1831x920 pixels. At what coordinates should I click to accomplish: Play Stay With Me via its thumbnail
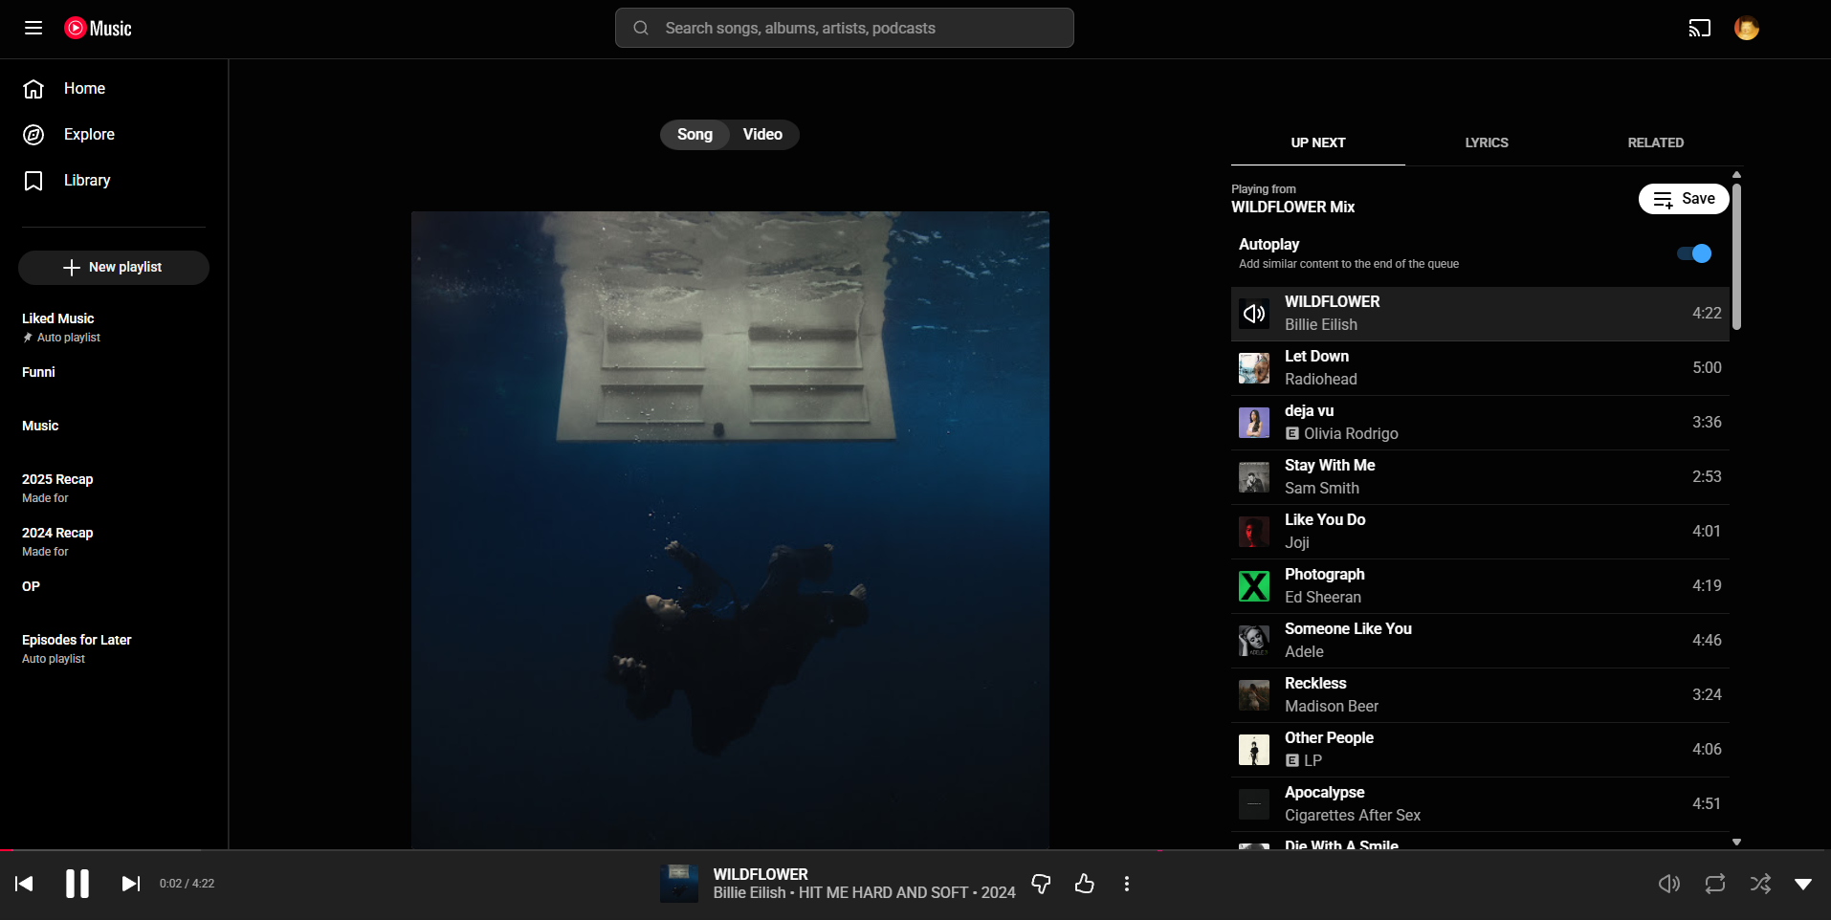pos(1254,477)
